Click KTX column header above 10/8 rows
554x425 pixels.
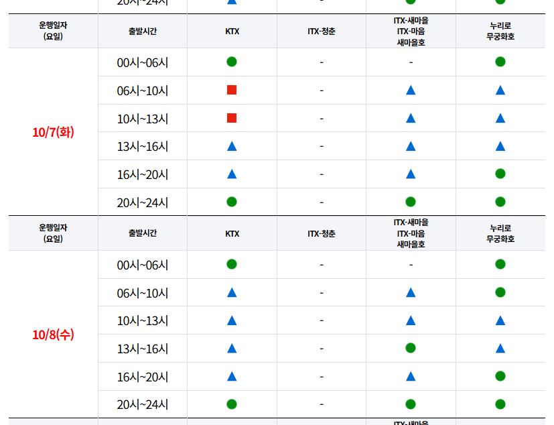tap(232, 234)
